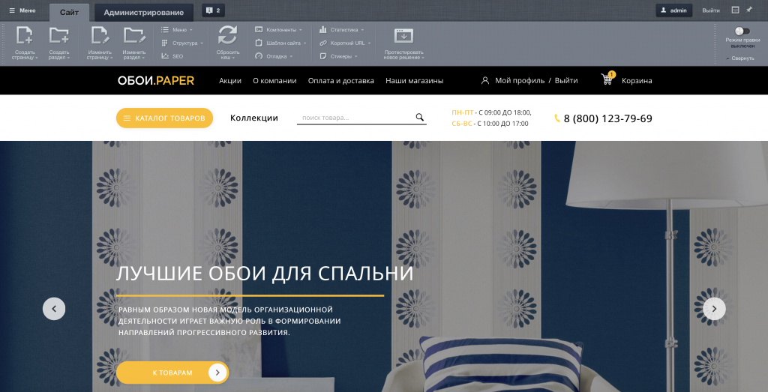Open the hamburger Меню button

click(x=22, y=10)
